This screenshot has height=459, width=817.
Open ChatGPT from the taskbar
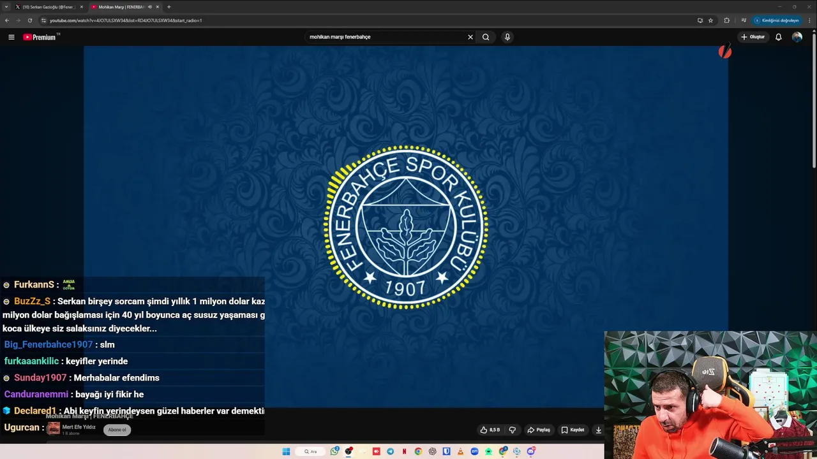[x=433, y=451]
